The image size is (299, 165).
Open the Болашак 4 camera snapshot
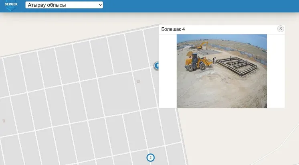pyautogui.click(x=222, y=71)
